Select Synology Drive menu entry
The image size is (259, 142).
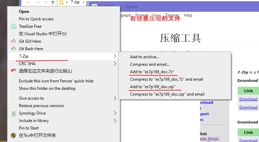click(x=64, y=113)
